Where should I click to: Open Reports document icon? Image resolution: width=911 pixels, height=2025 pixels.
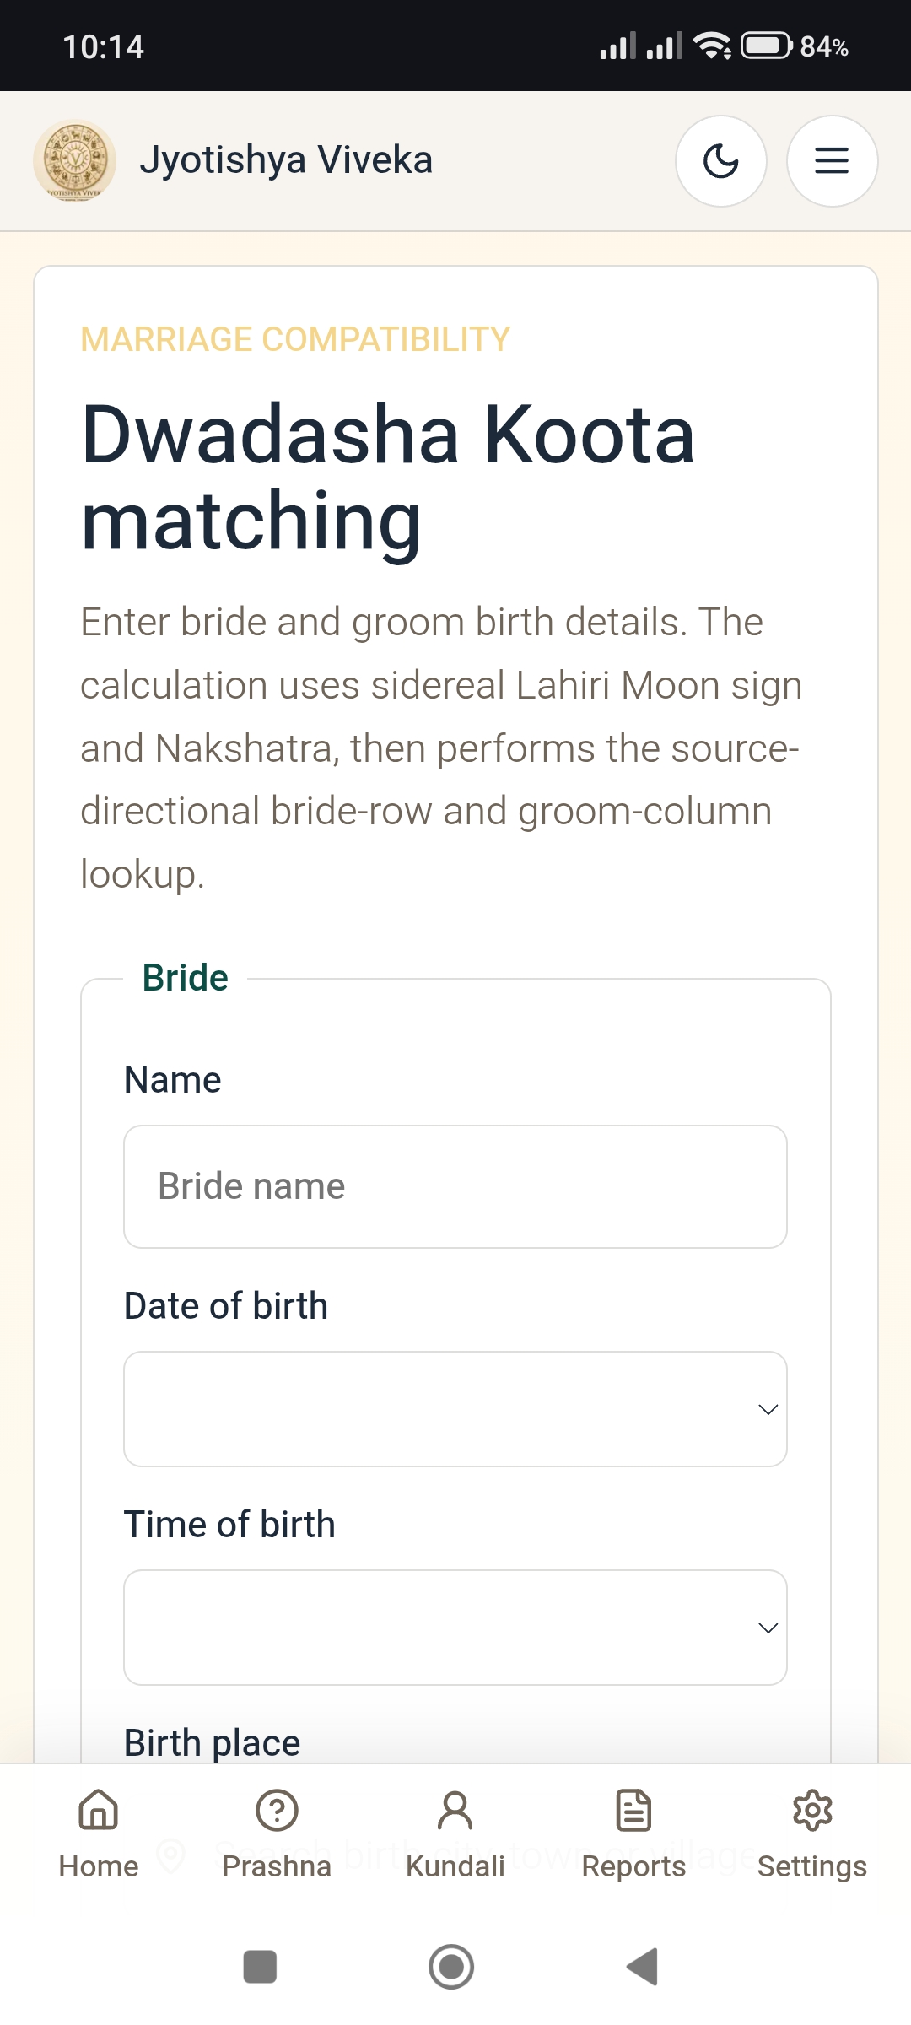coord(633,1810)
